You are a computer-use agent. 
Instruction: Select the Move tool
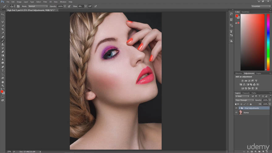[2, 15]
